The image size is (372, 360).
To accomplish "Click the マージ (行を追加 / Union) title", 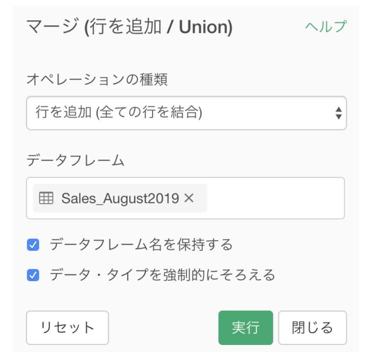I will [x=130, y=27].
